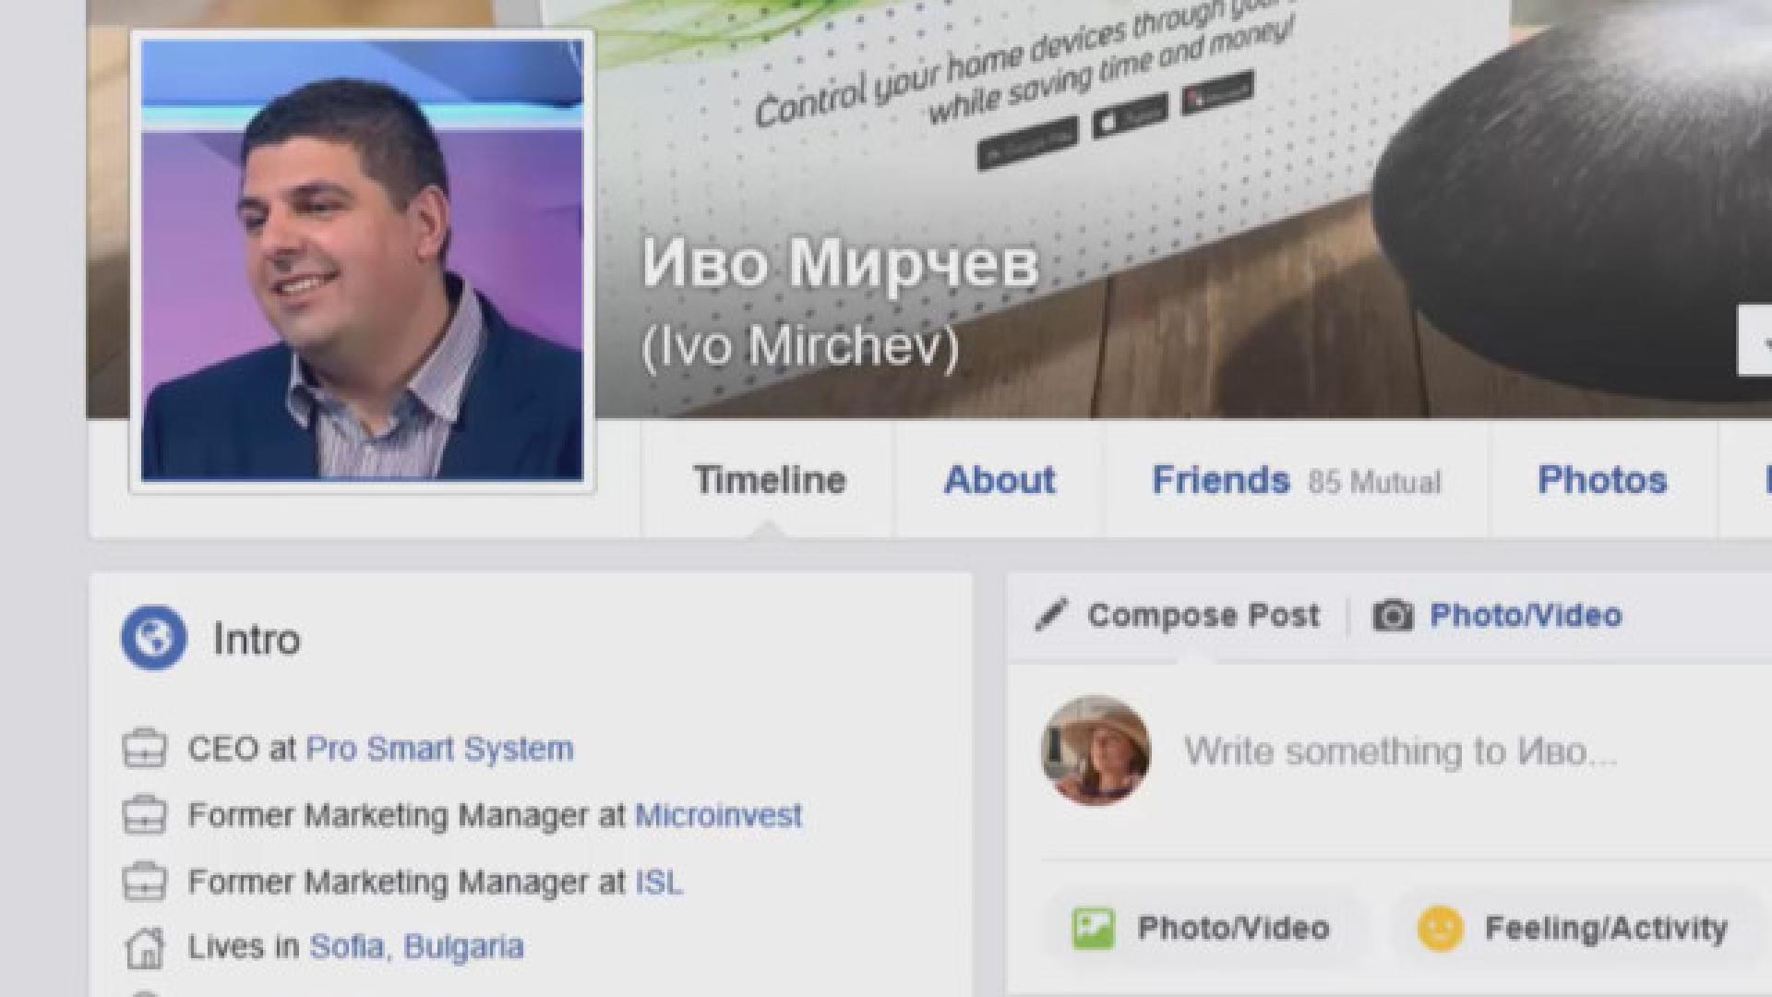Screen dimensions: 1772x997
Task: Open the Microinvest page link
Action: pos(718,815)
